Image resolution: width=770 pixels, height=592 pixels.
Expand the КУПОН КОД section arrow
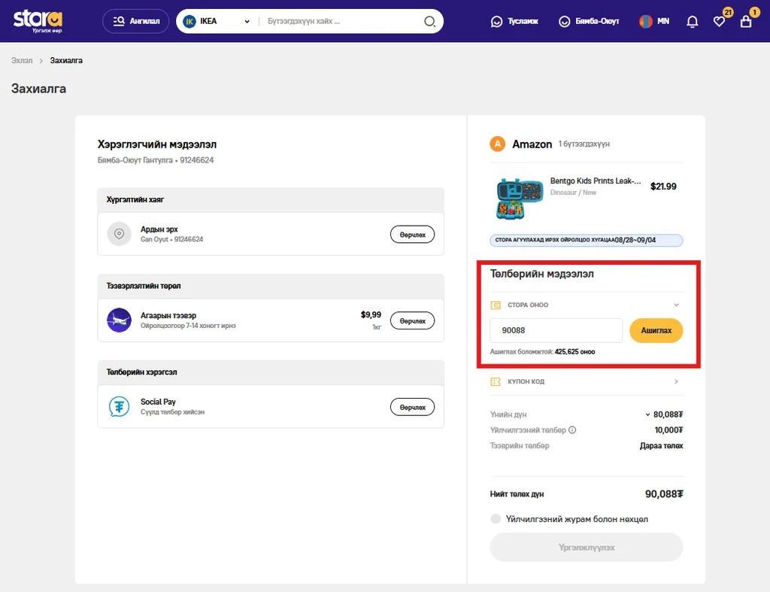pyautogui.click(x=676, y=381)
